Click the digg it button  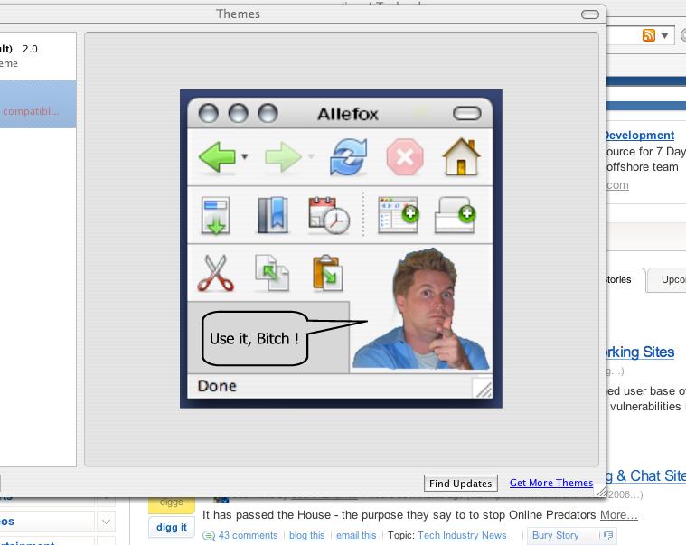pos(172,527)
